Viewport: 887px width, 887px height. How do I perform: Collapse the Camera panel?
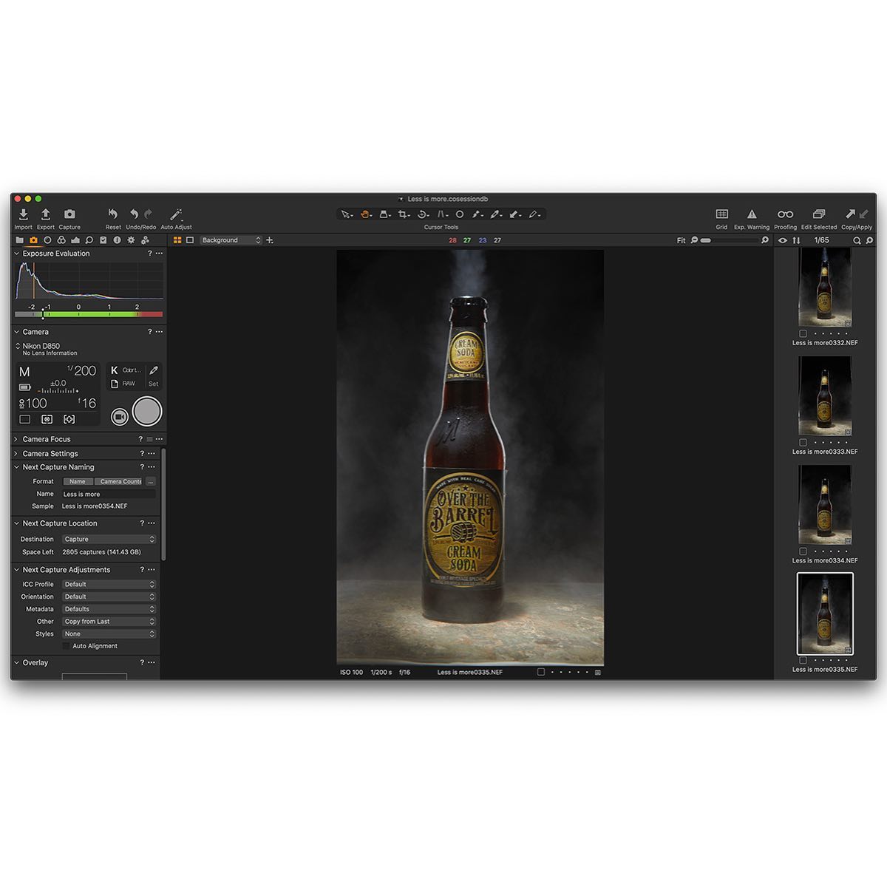click(17, 332)
